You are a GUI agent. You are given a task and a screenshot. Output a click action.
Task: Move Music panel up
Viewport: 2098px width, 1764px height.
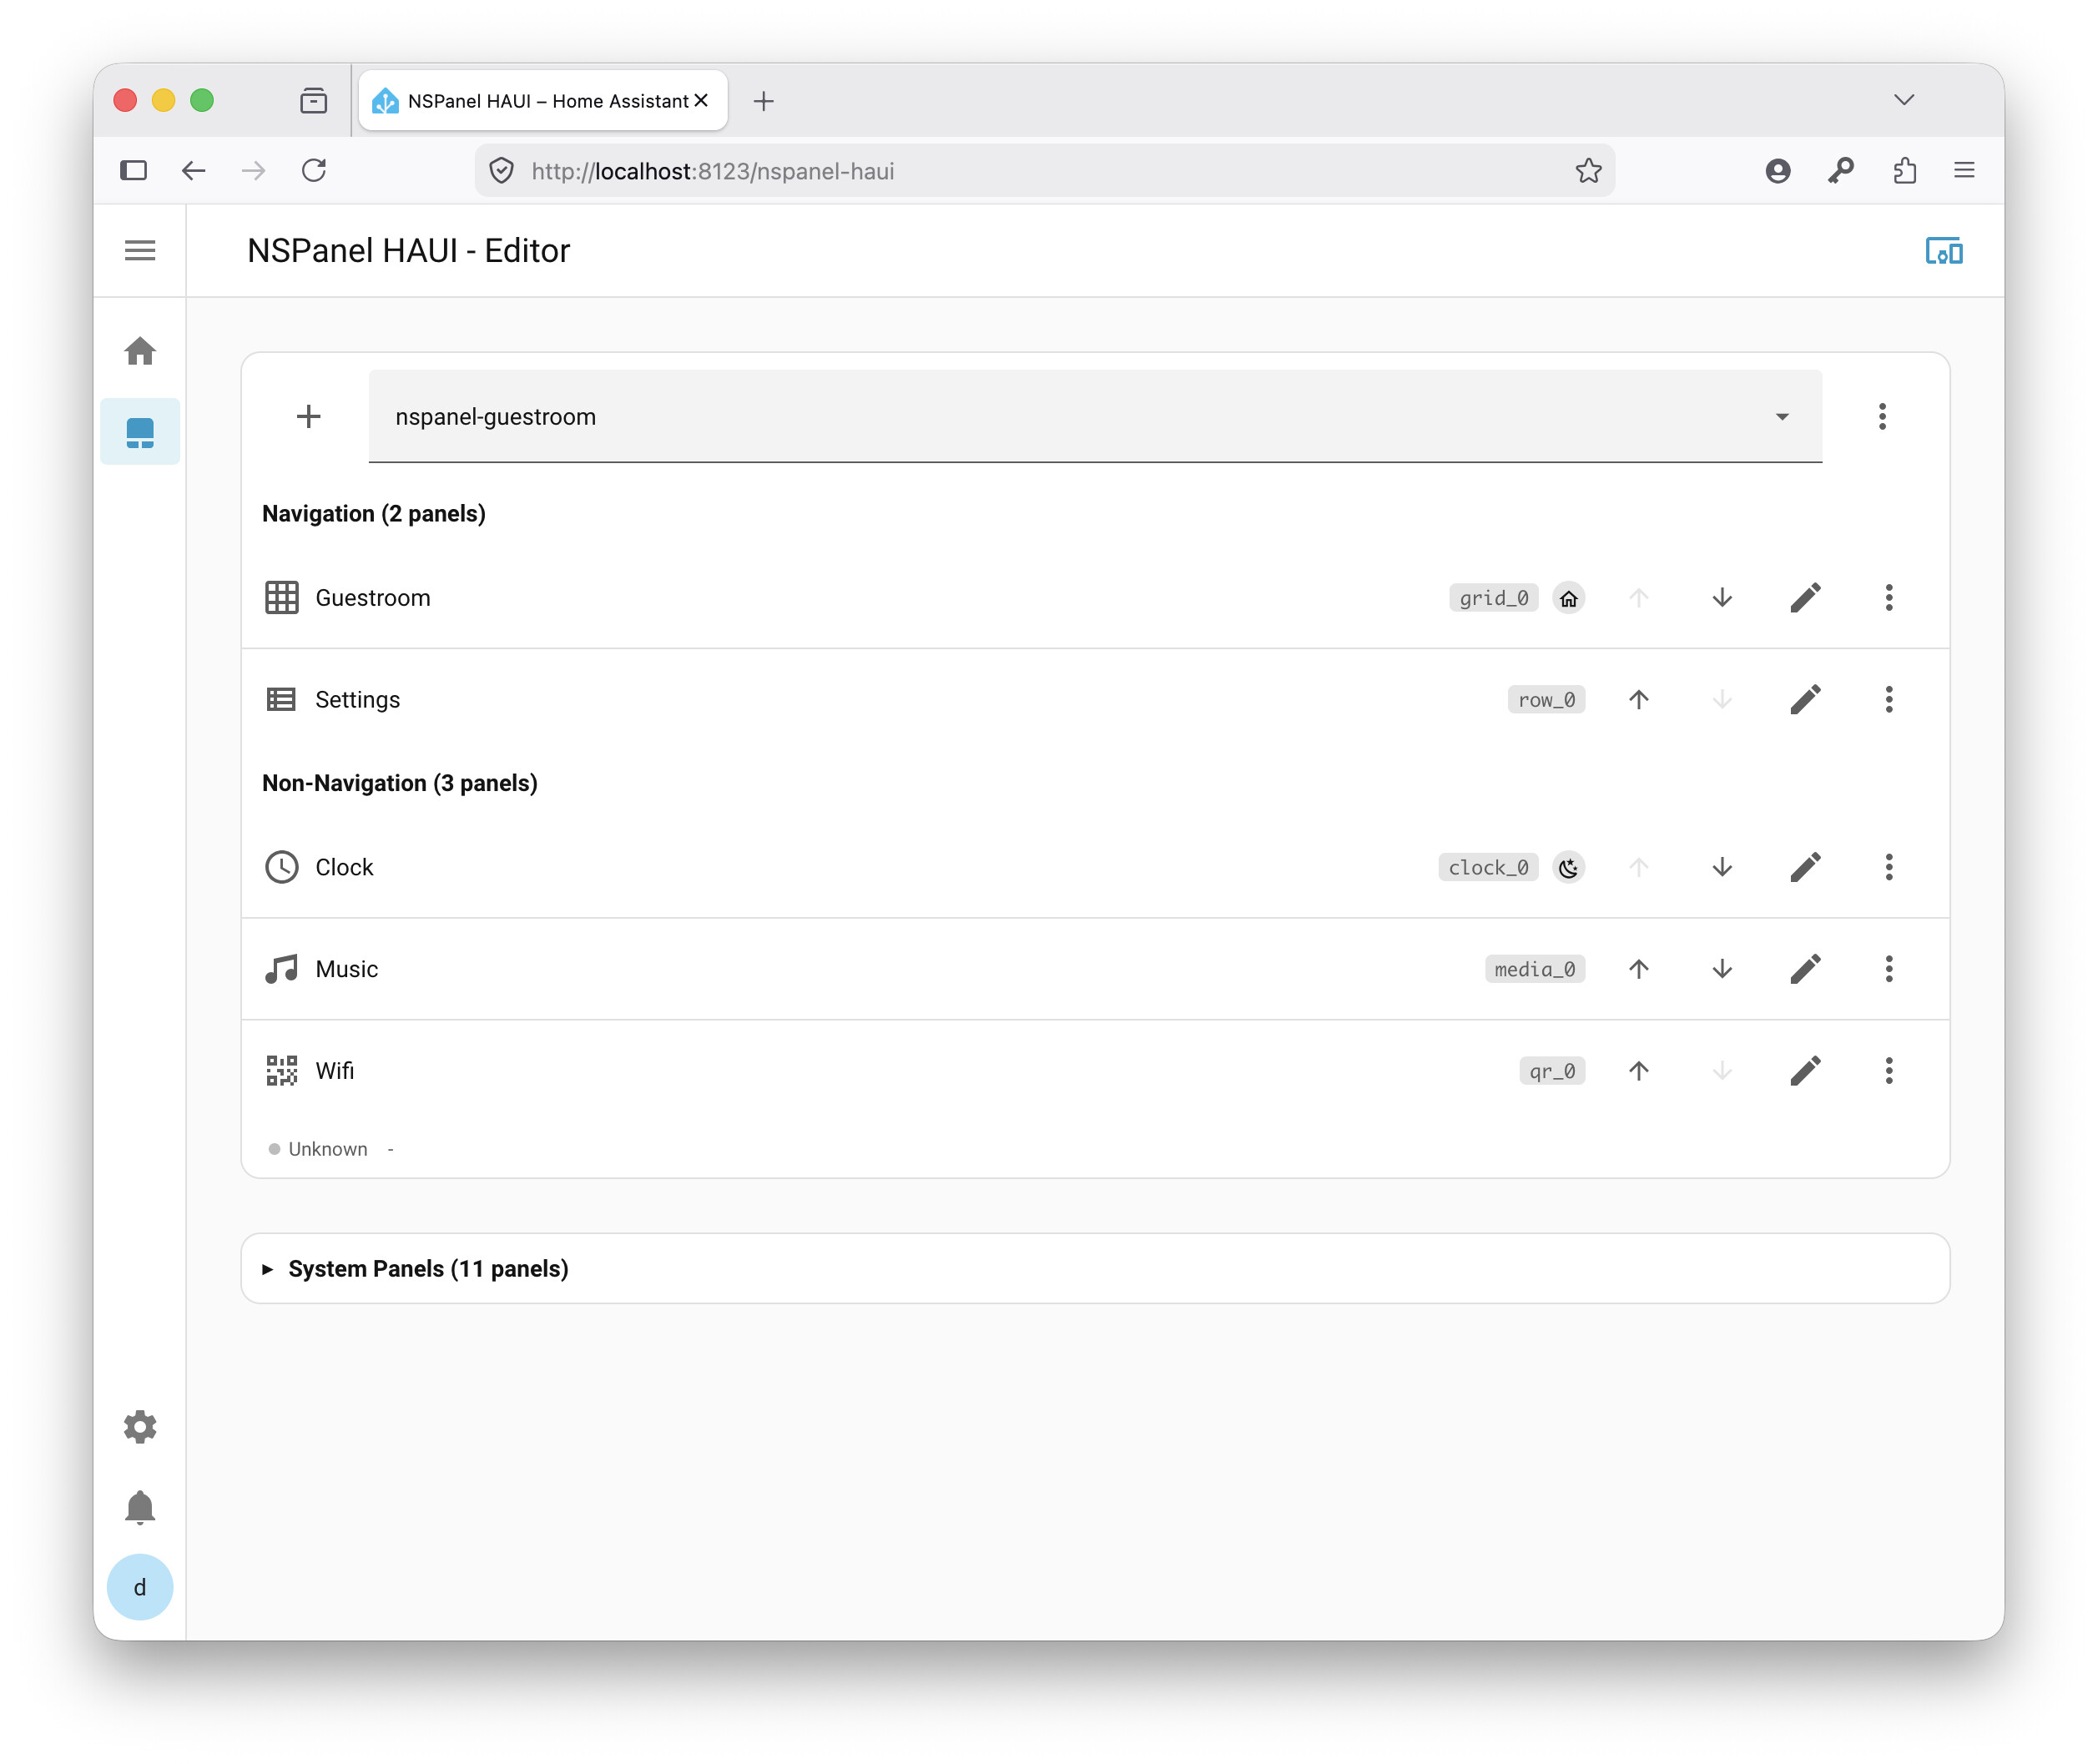tap(1638, 969)
